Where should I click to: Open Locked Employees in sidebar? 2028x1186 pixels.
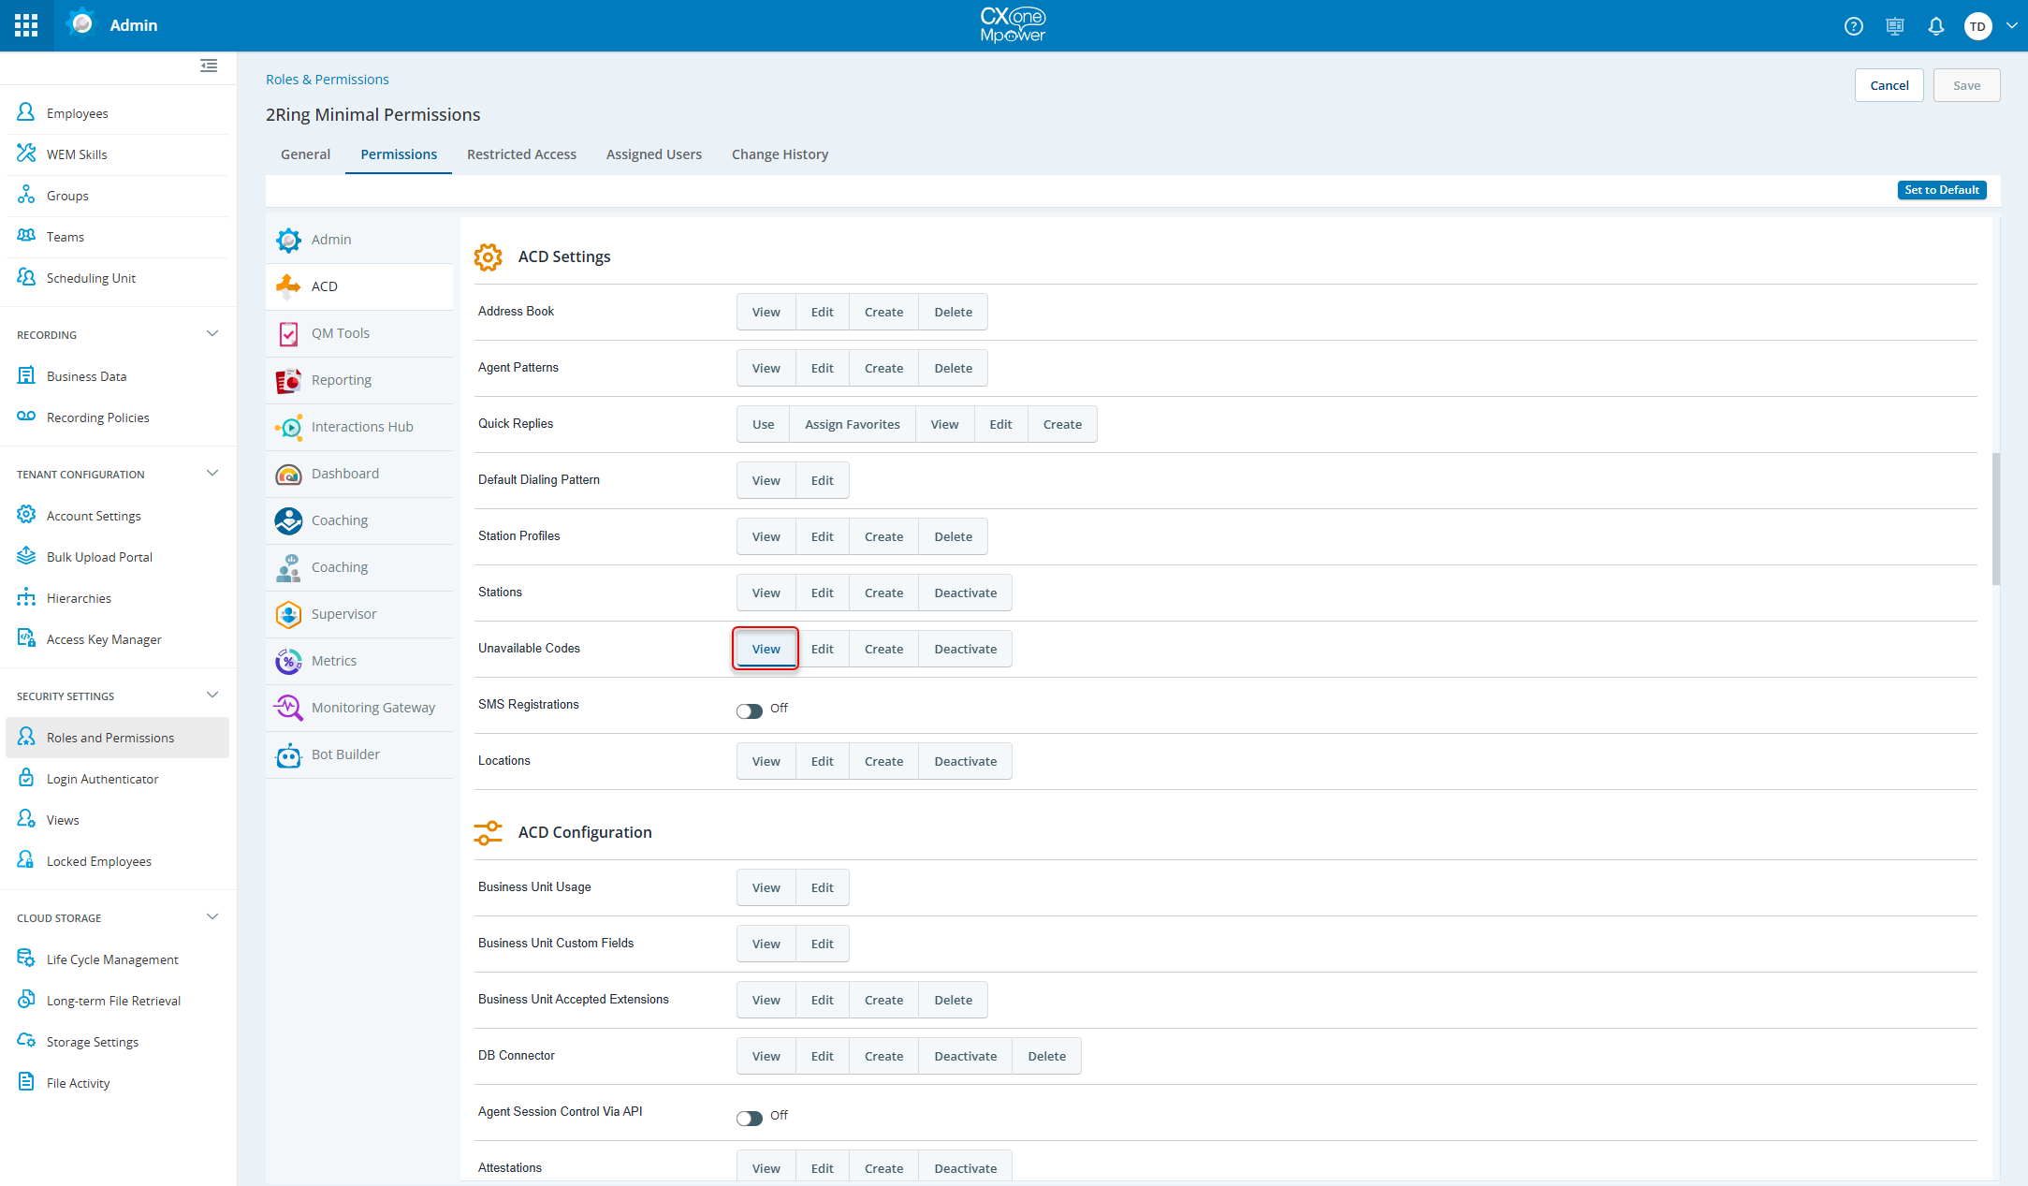pos(117,861)
